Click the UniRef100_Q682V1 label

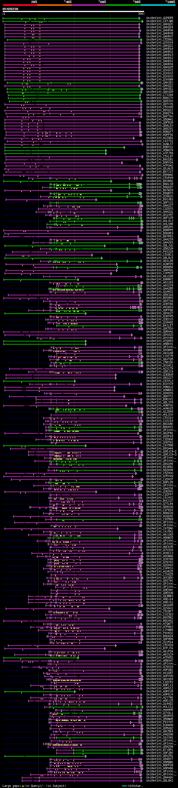[160, 129]
